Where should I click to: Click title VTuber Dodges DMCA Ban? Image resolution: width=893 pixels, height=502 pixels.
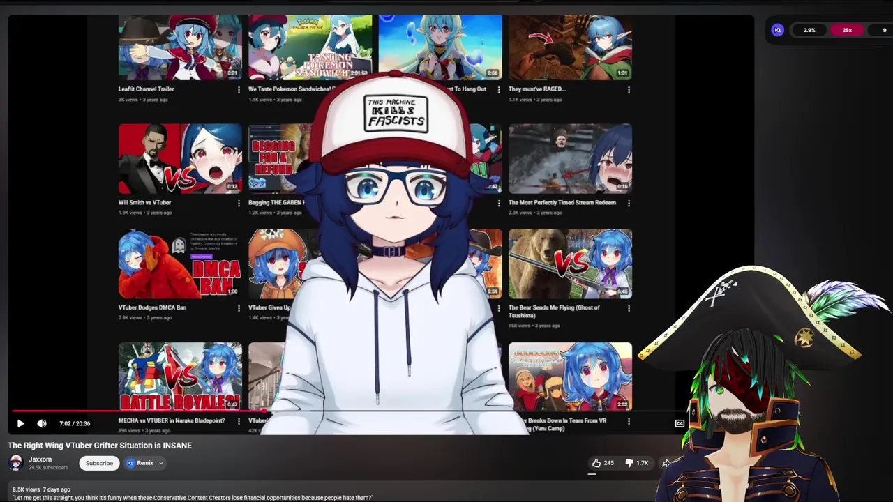[152, 307]
